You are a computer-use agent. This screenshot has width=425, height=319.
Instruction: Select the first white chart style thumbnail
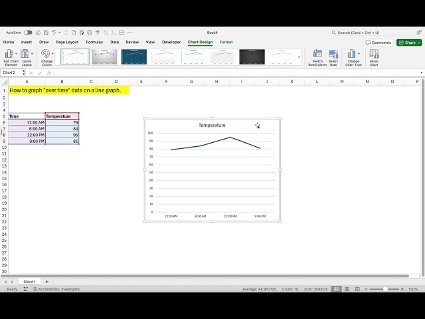pos(75,56)
